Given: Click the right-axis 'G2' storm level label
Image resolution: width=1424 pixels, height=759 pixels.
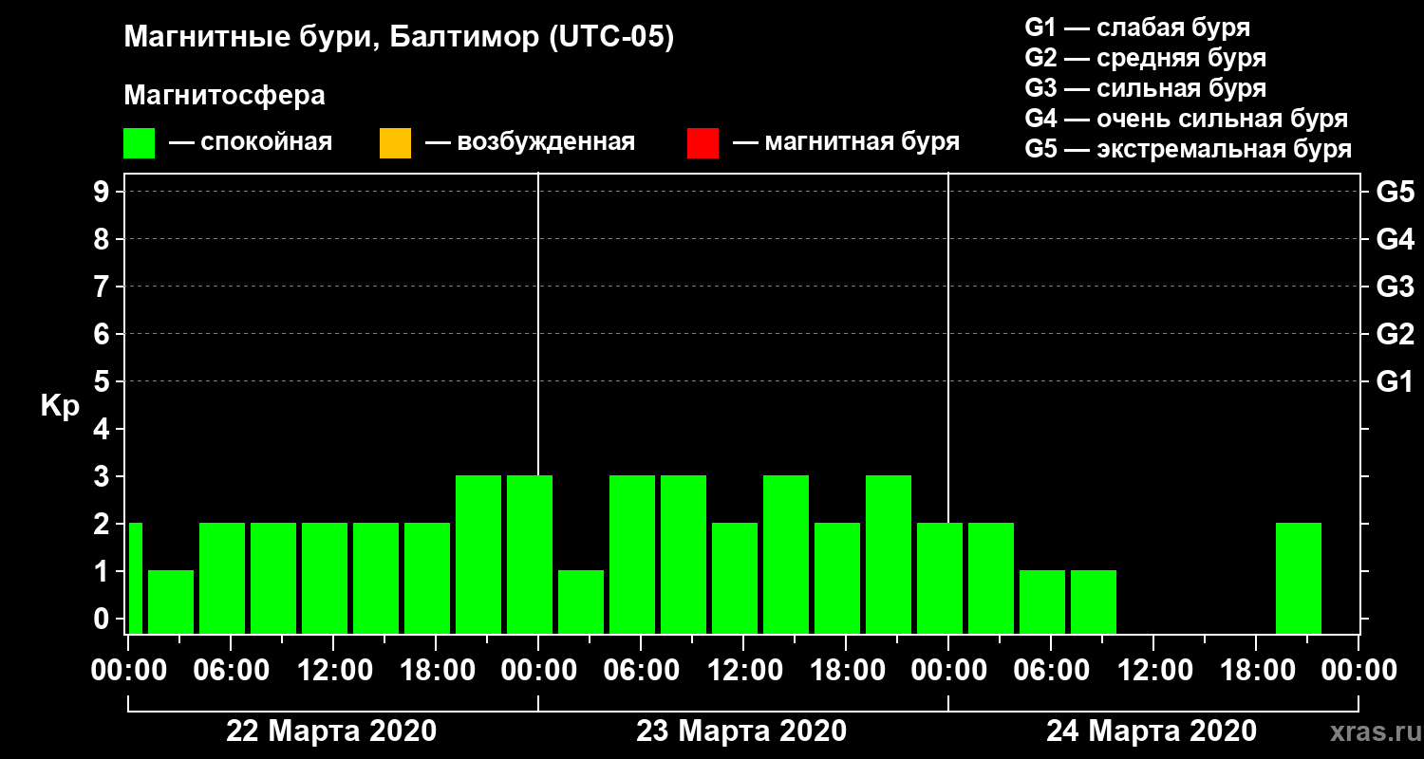Looking at the screenshot, I should coord(1395,334).
